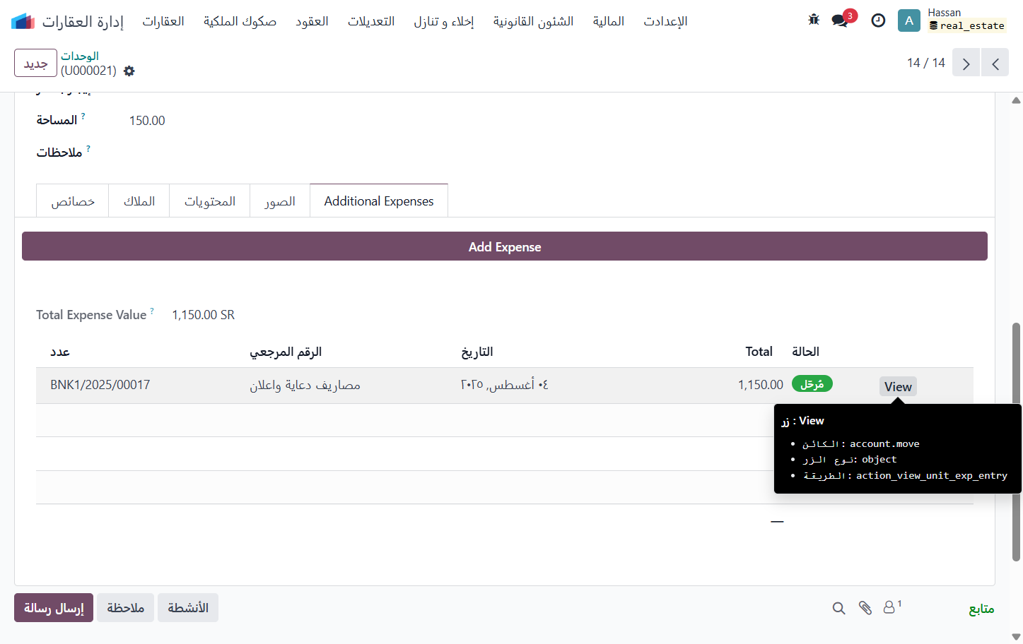Open help tooltip for ملاحظات

click(x=88, y=148)
